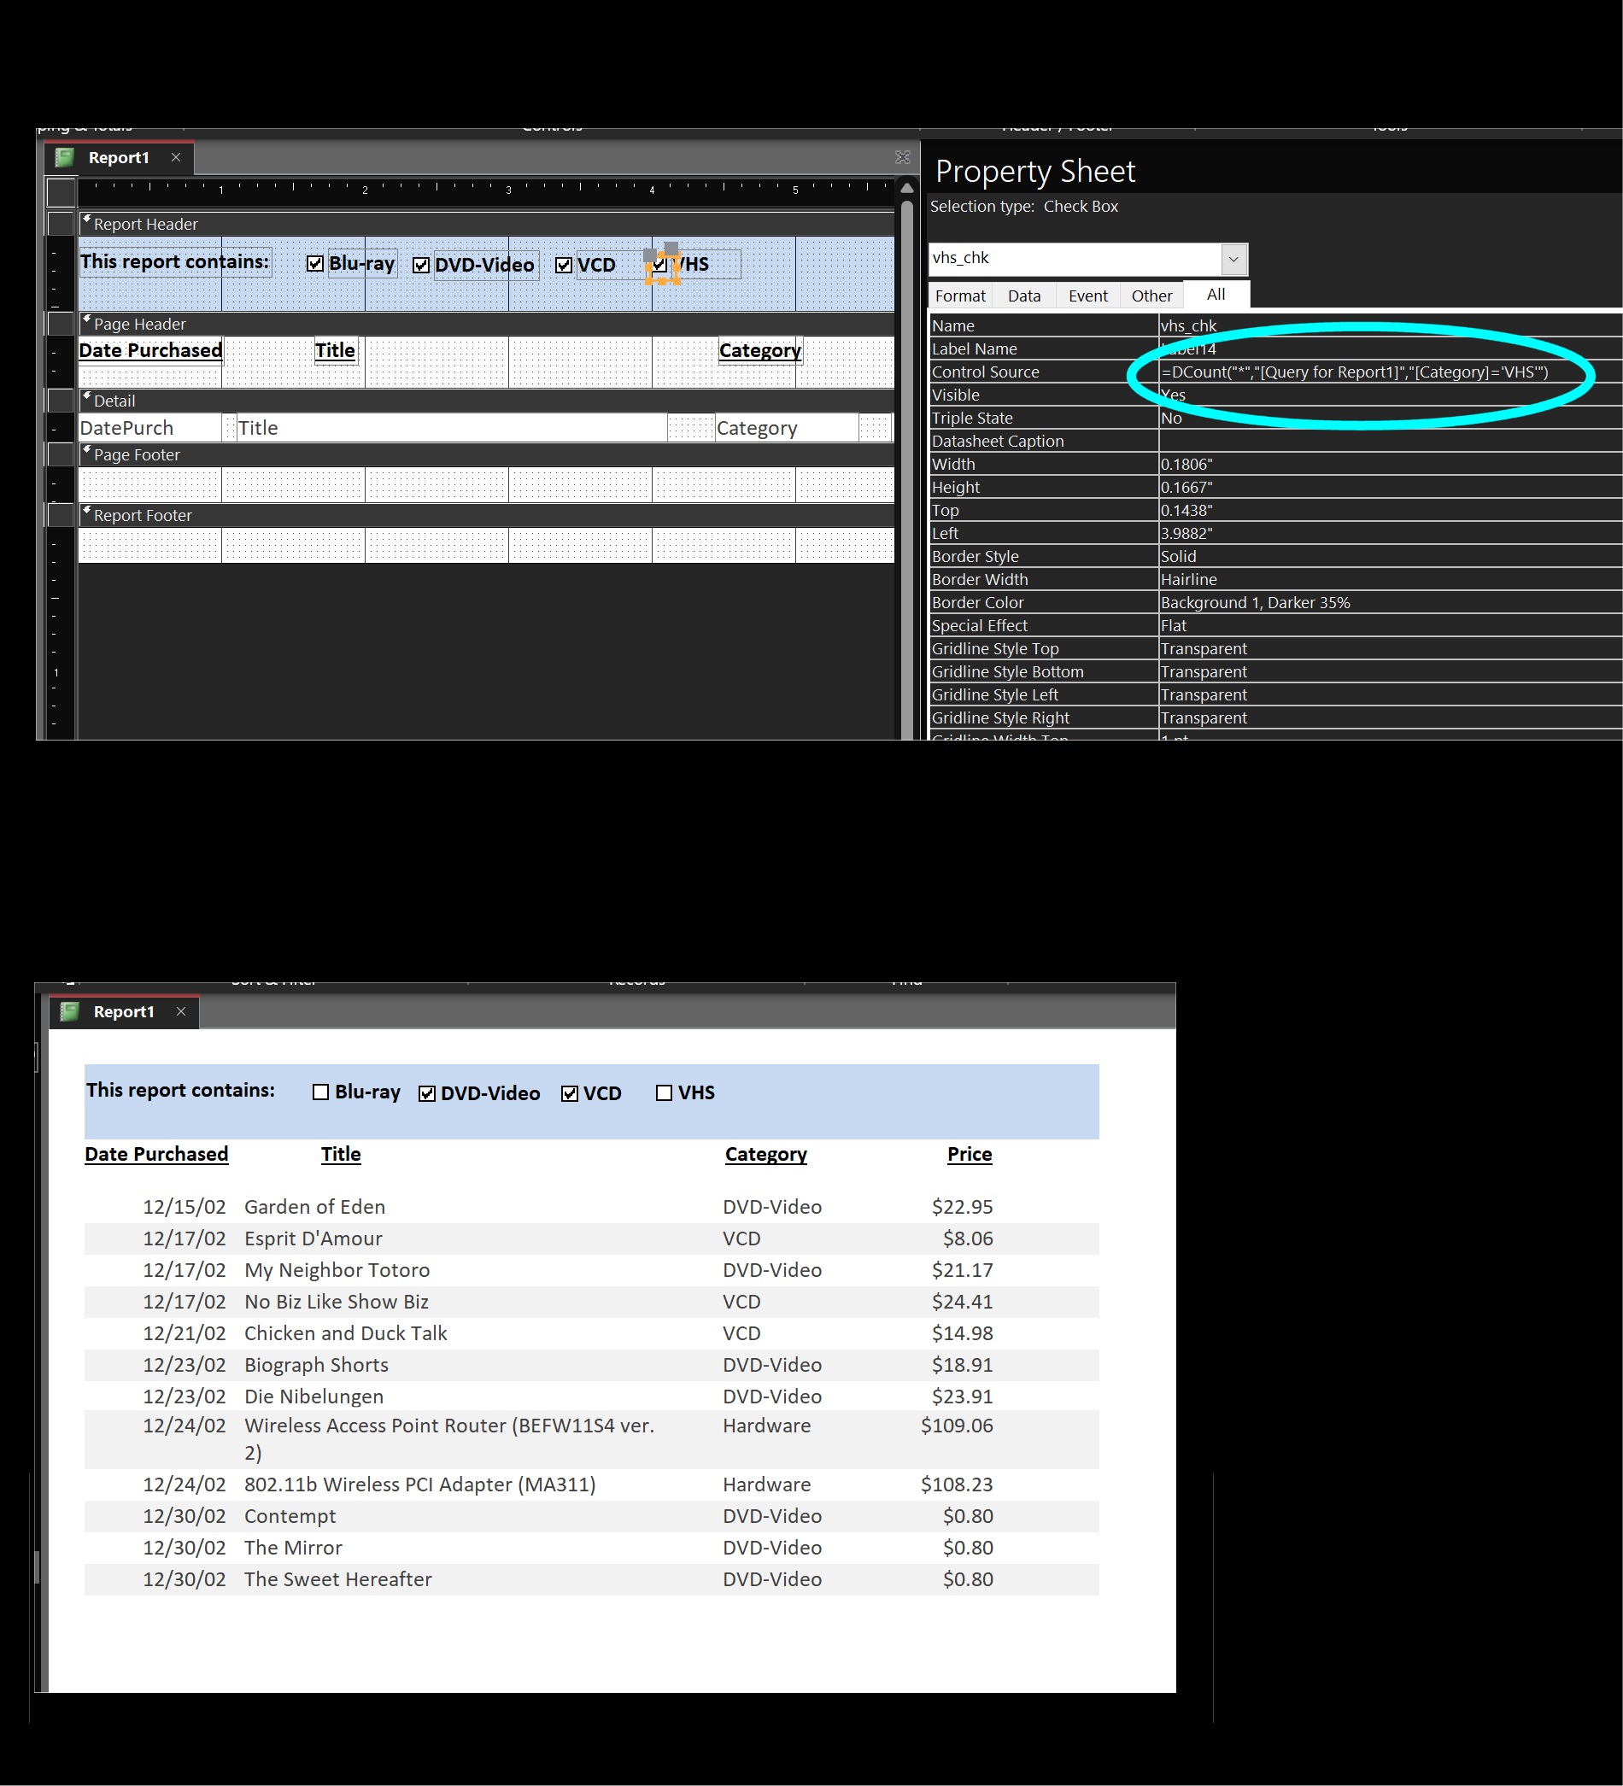Select the VCD checkbox in the Report Header design
Viewport: 1623px width, 1786px height.
tap(564, 265)
